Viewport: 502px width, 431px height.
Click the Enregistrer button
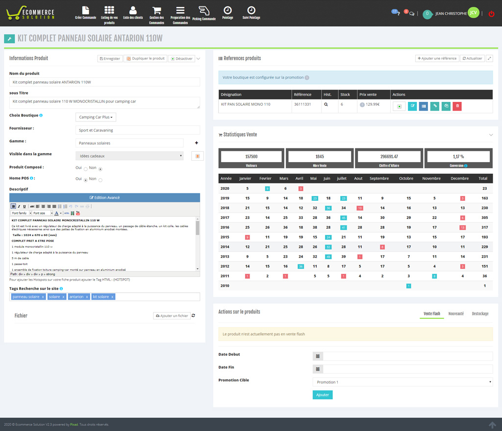pyautogui.click(x=110, y=59)
